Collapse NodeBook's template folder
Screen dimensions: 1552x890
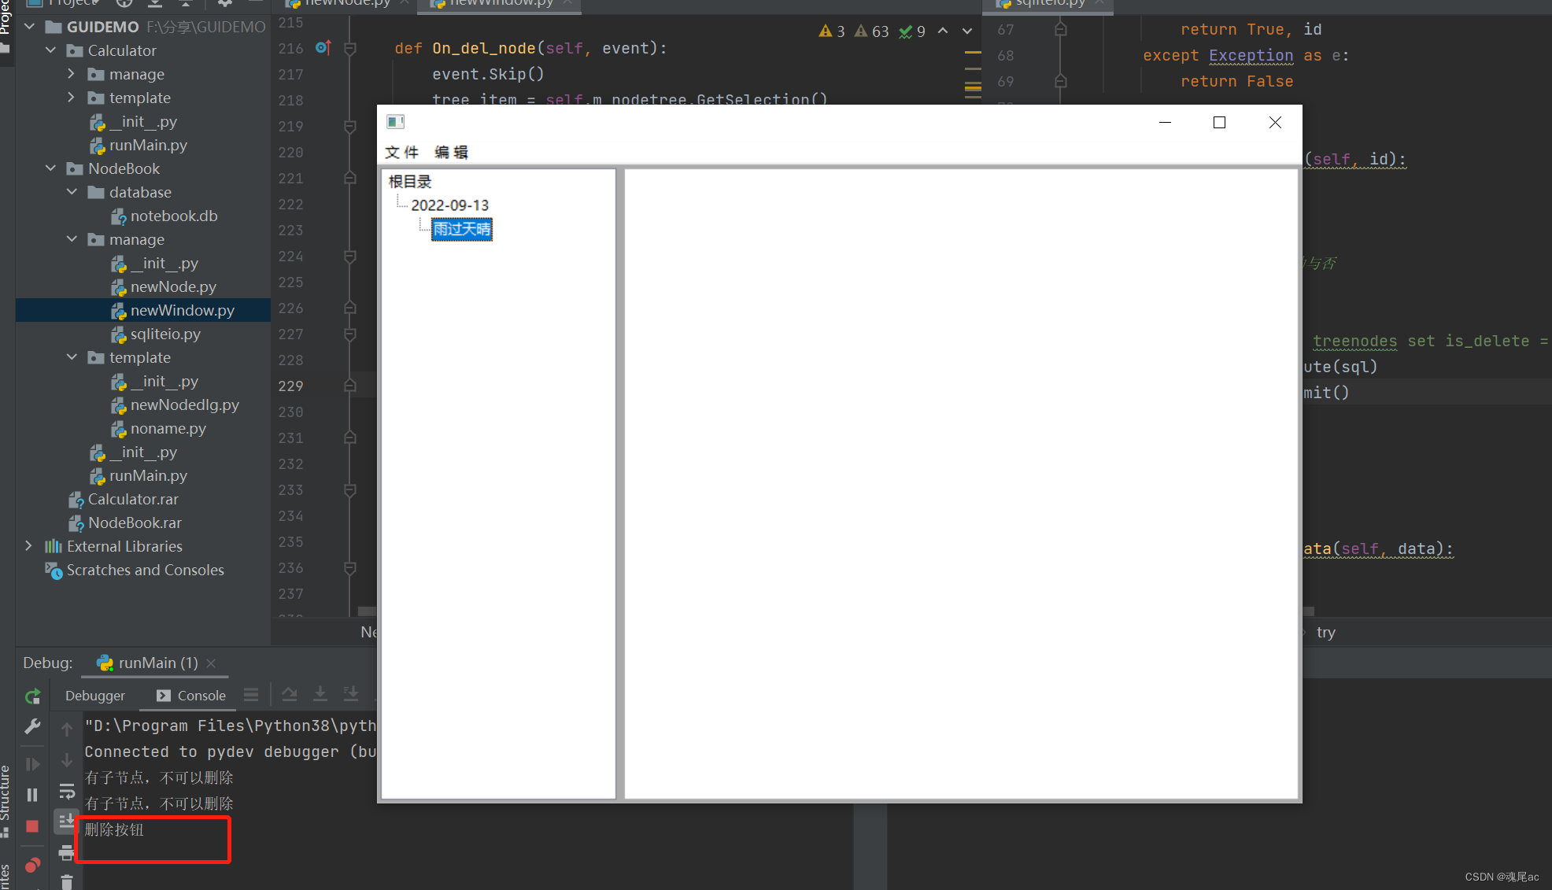(x=72, y=357)
